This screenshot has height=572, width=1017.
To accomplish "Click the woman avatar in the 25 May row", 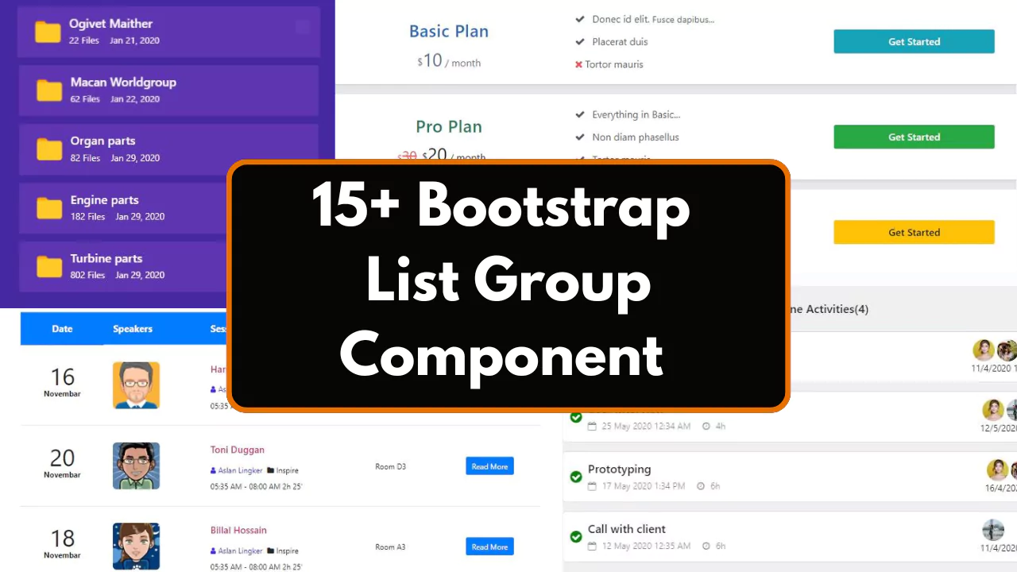I will (x=993, y=410).
